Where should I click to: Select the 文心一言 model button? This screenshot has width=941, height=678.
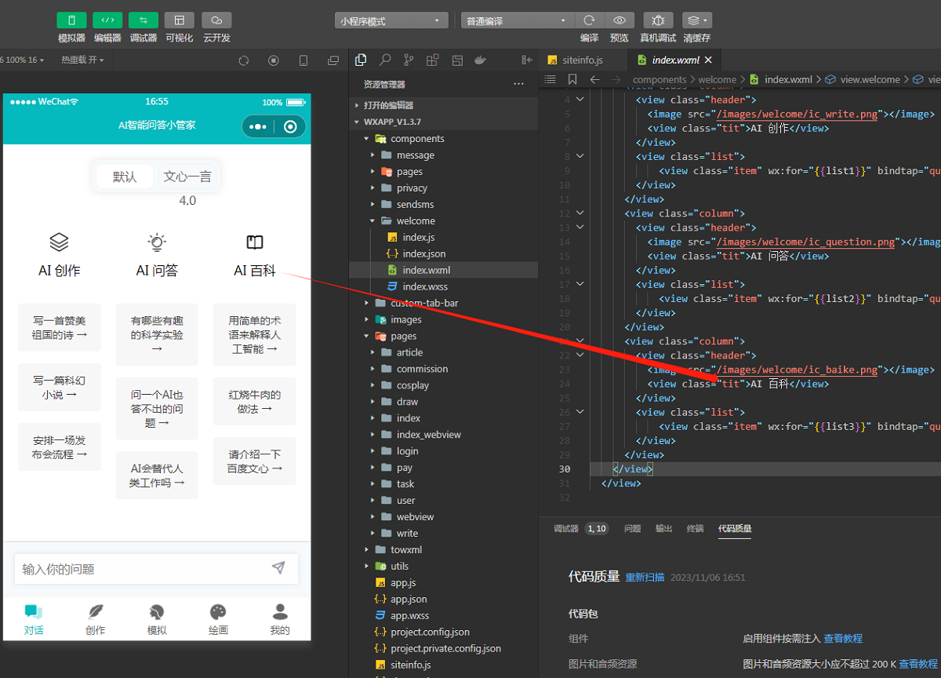pyautogui.click(x=187, y=177)
